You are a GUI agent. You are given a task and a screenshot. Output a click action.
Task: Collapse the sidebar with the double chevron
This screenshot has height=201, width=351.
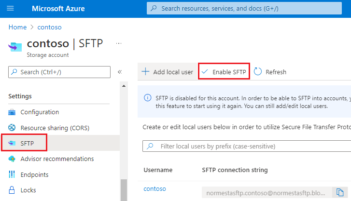120,72
